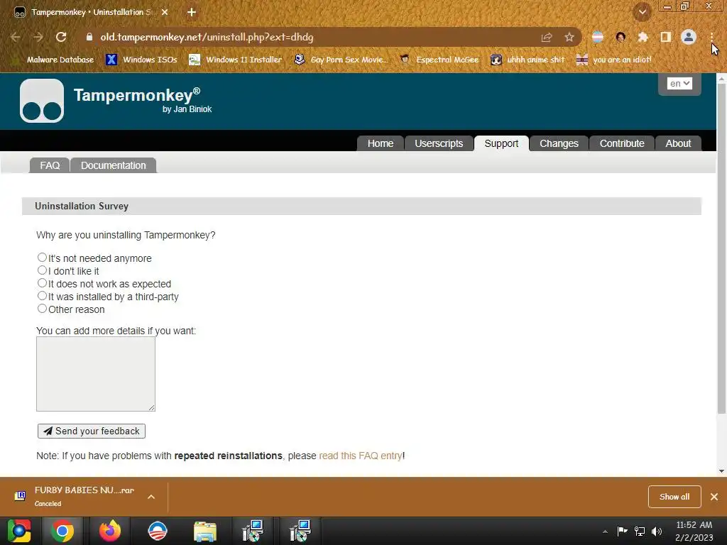Click the striped flag extension icon
Image resolution: width=727 pixels, height=545 pixels.
598,37
